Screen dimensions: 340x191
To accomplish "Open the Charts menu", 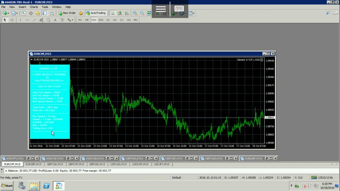I will [x=34, y=7].
